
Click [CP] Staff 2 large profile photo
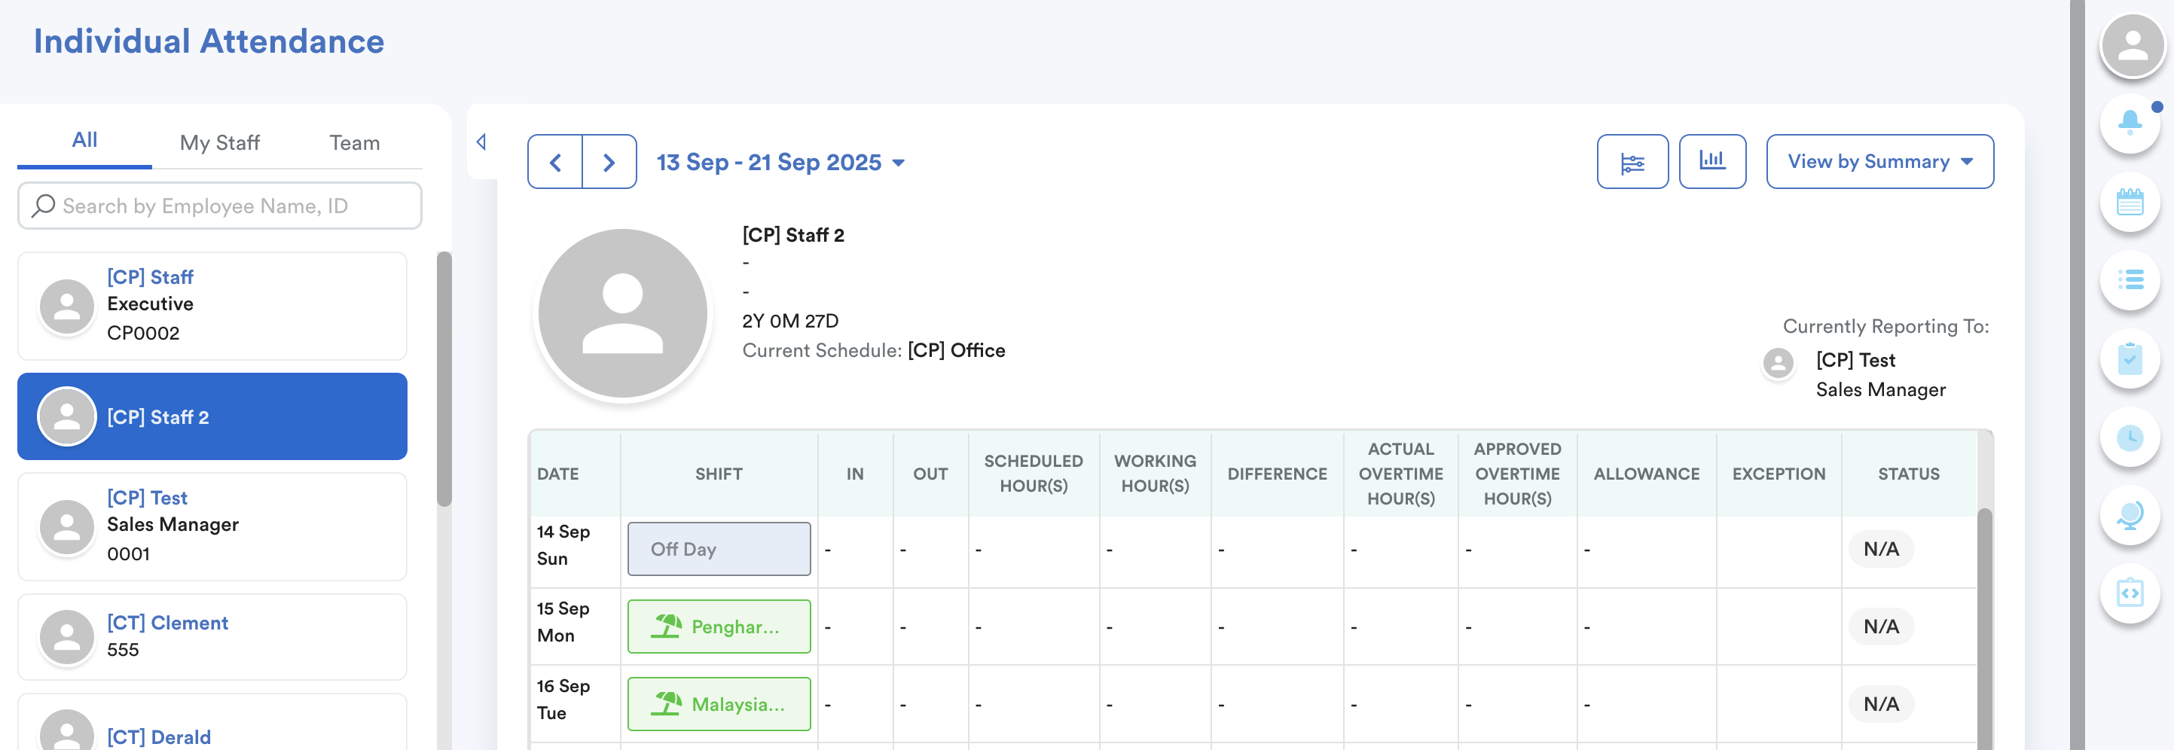(x=623, y=314)
